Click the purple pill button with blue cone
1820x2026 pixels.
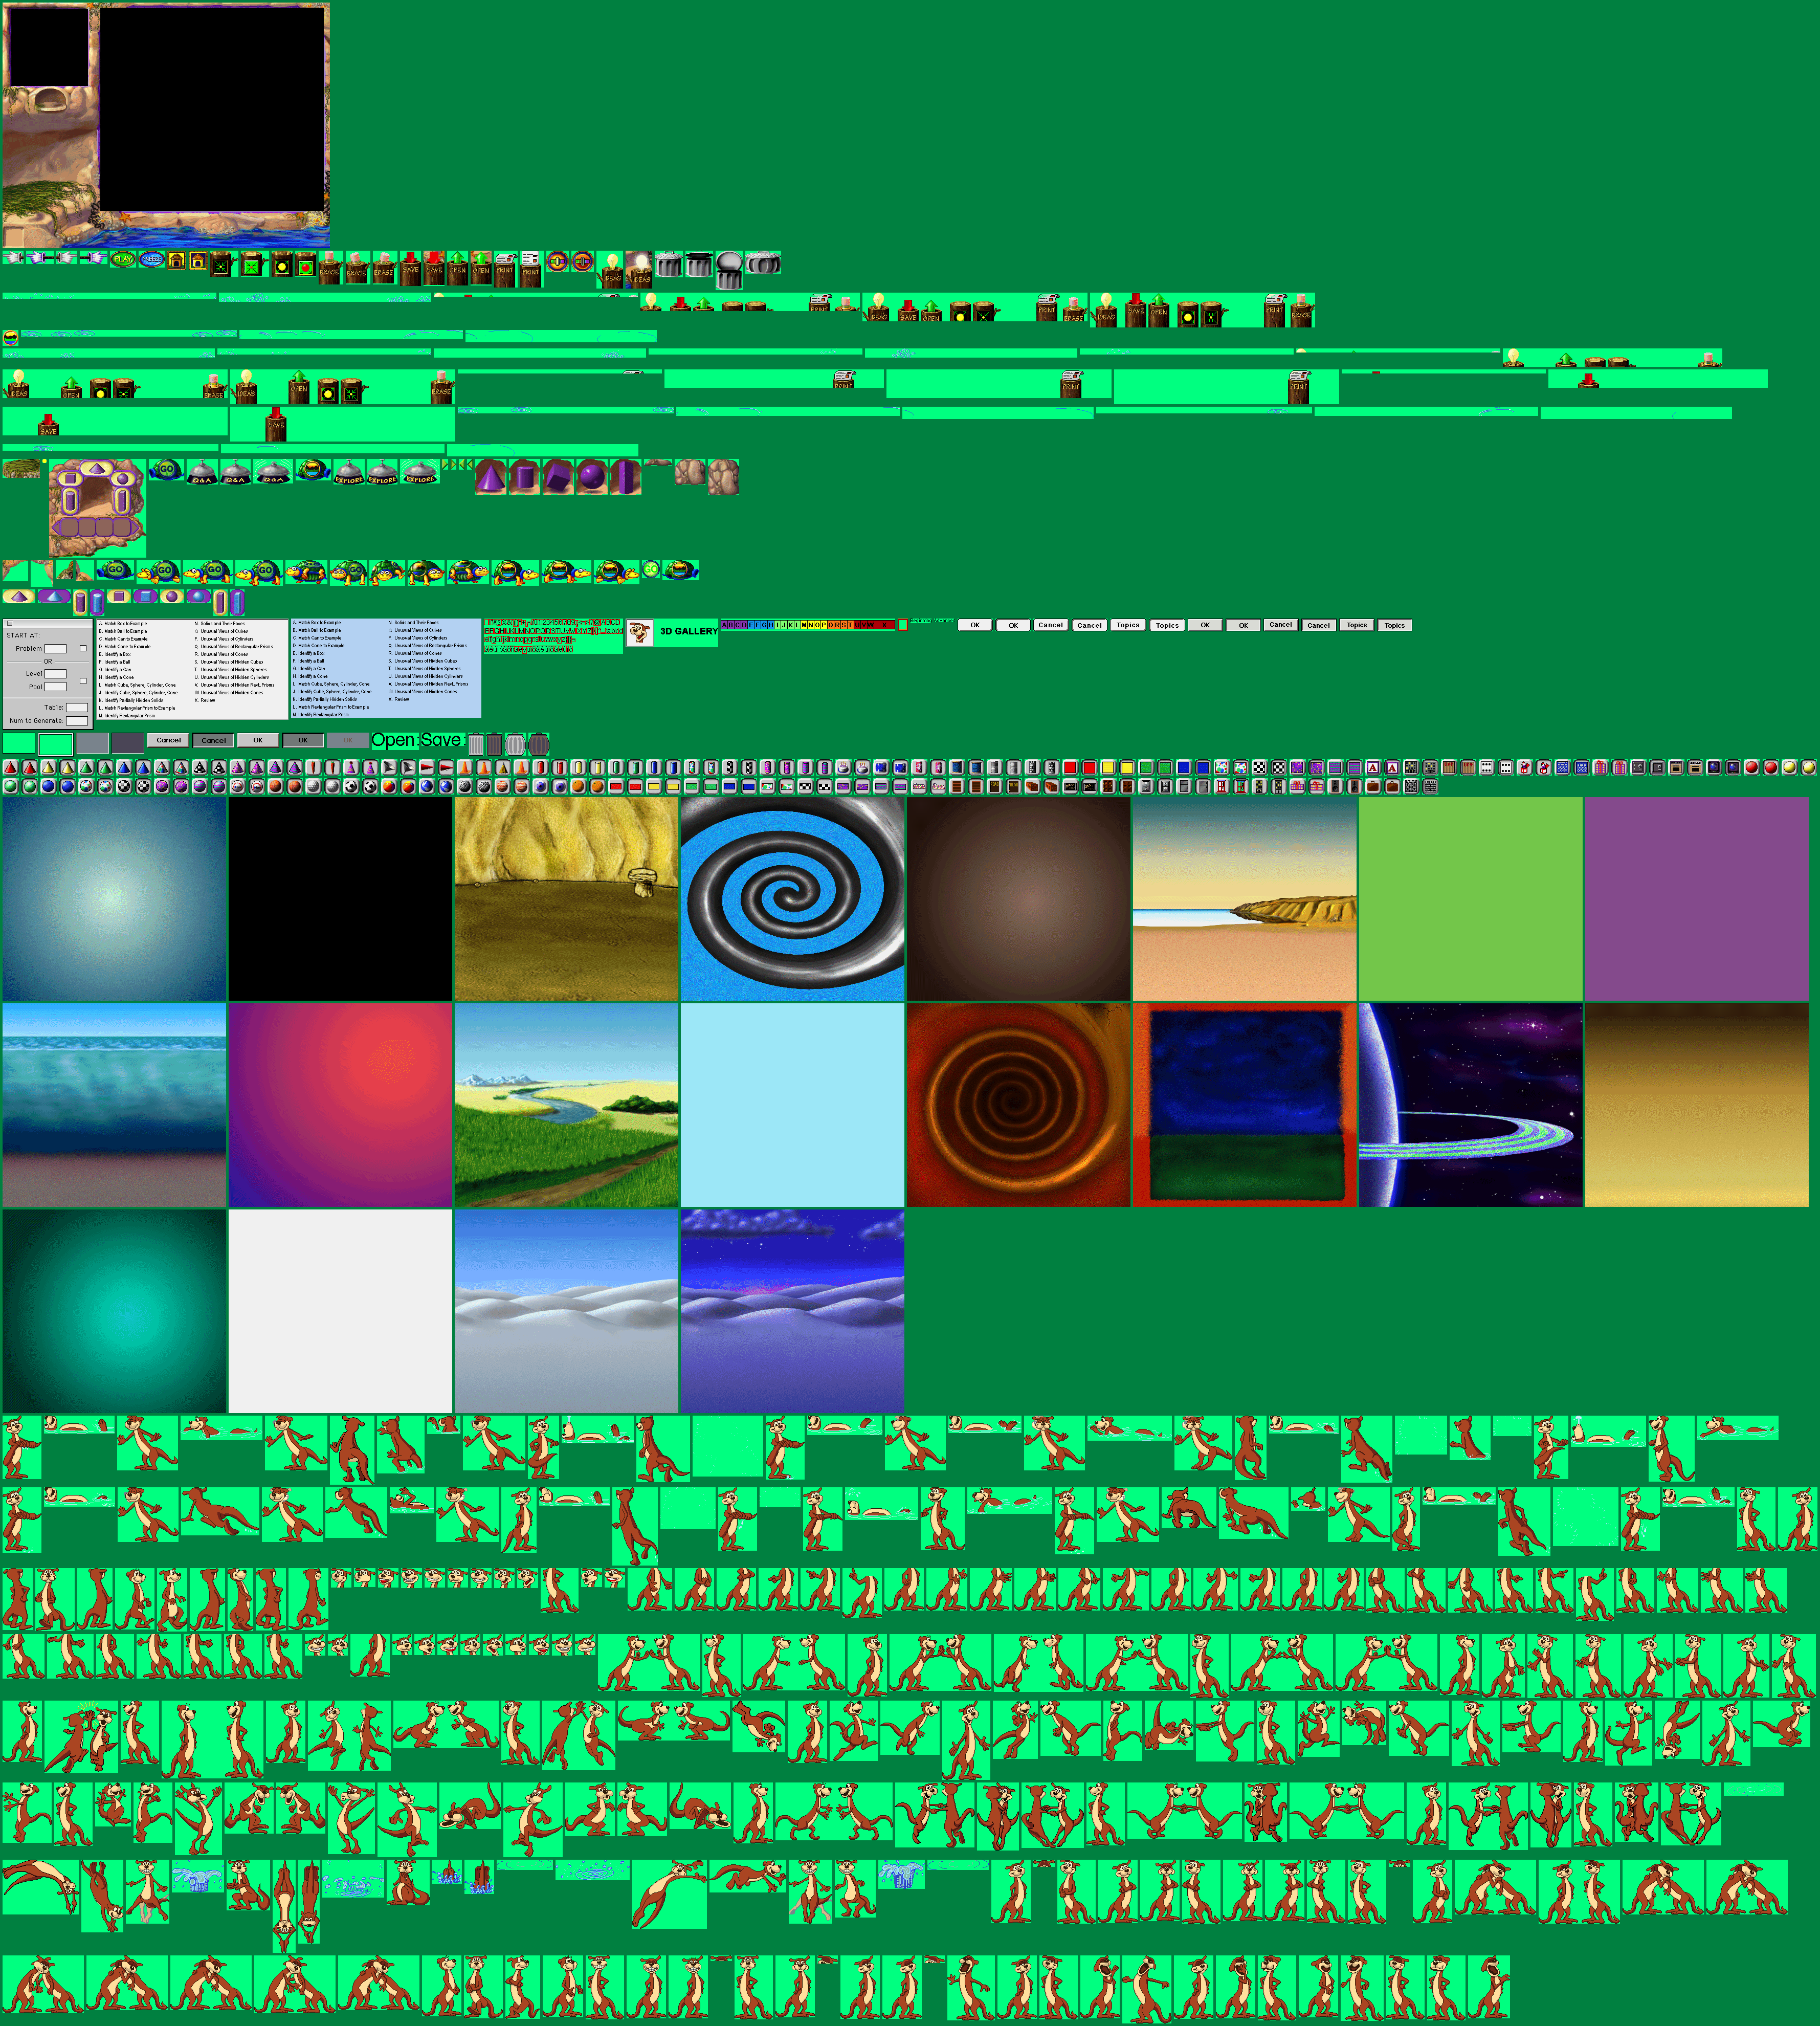[x=54, y=596]
